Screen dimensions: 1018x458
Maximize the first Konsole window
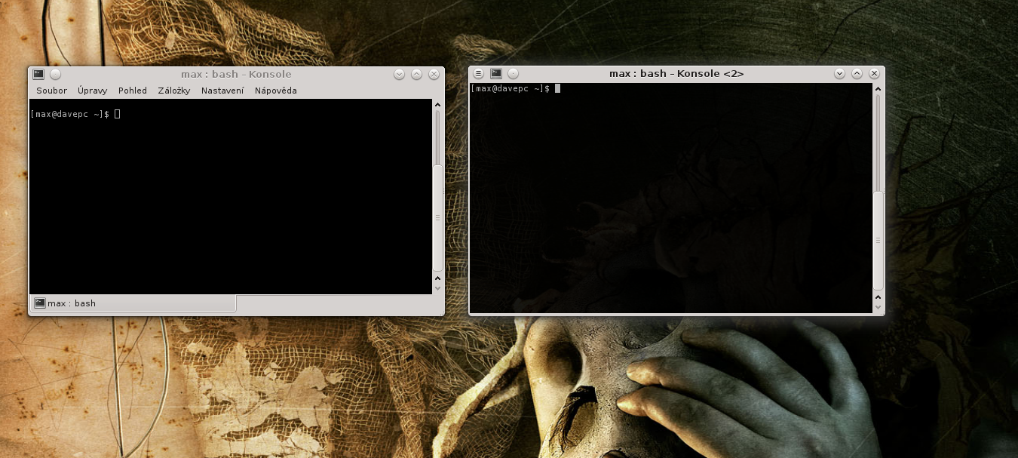coord(417,74)
